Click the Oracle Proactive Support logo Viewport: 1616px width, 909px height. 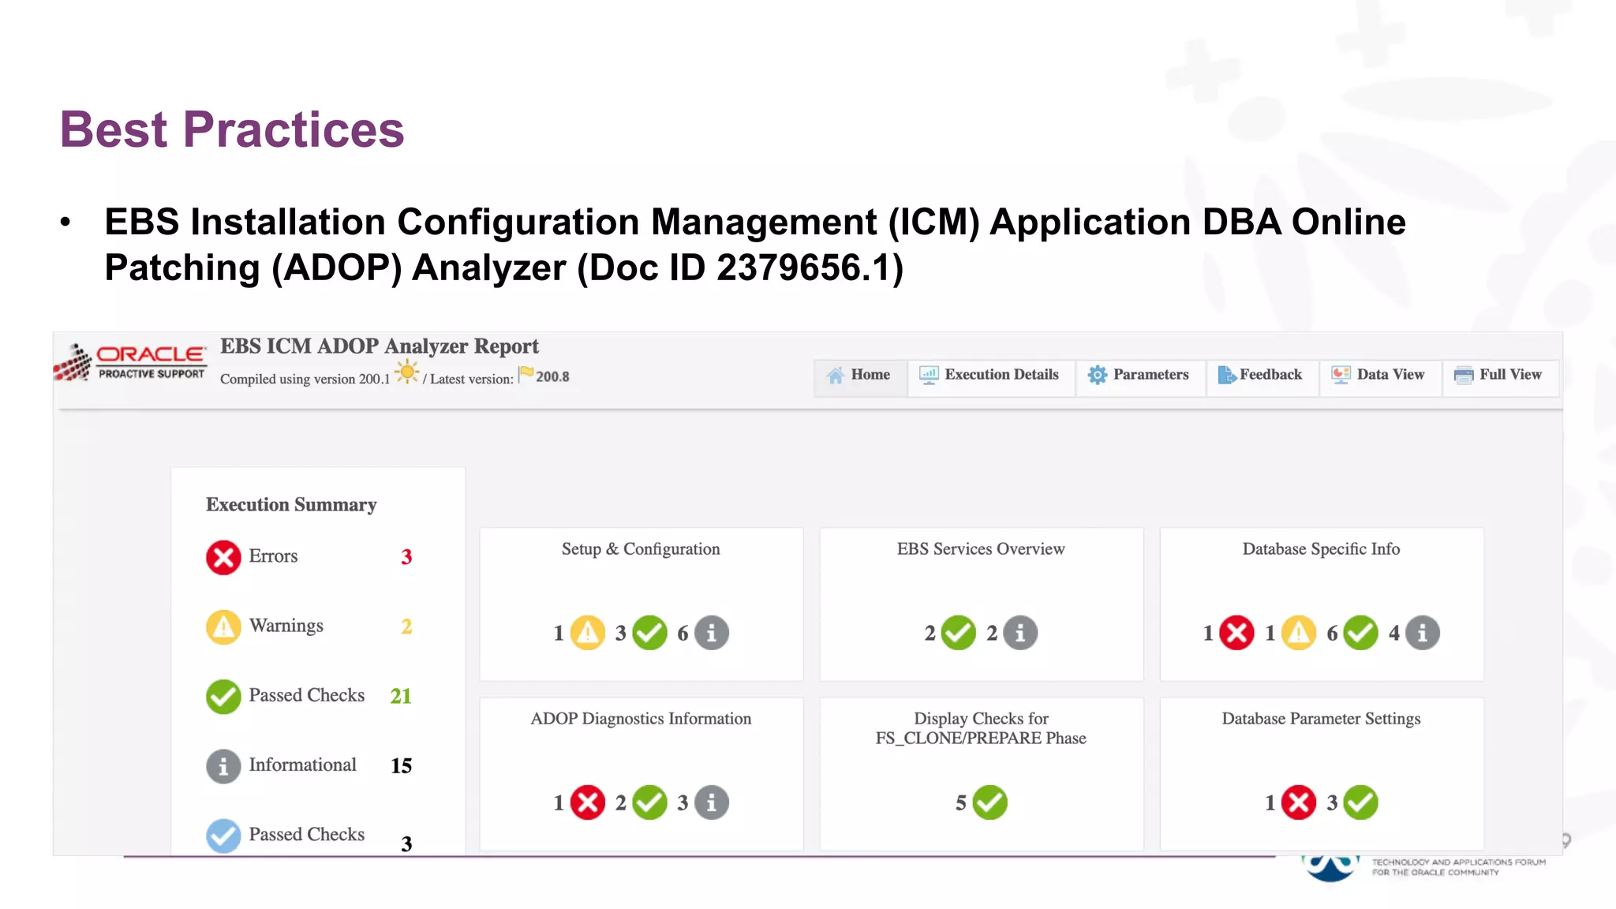coord(131,362)
